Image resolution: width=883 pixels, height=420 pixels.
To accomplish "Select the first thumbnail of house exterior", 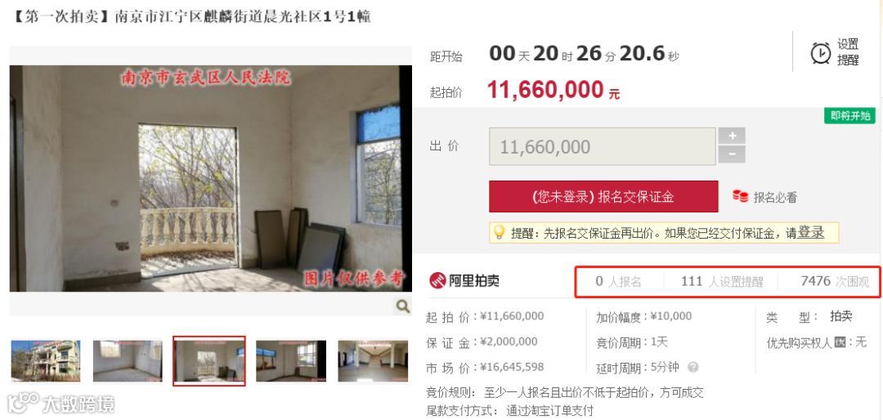I will click(46, 361).
